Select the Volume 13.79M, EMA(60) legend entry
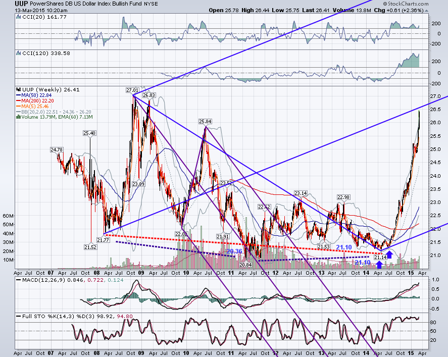This screenshot has width=448, height=357. (x=57, y=117)
